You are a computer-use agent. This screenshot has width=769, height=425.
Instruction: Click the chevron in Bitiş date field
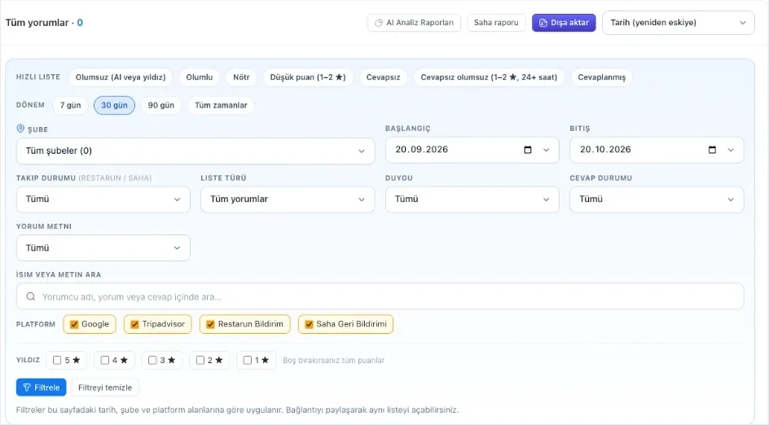click(x=731, y=150)
